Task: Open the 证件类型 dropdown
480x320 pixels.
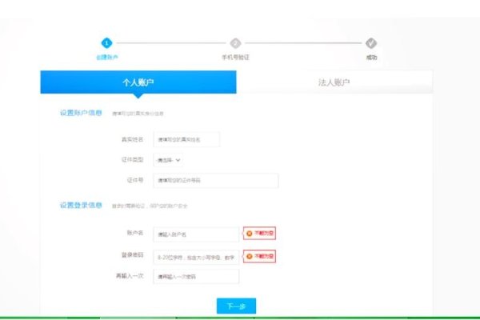Action: point(168,160)
